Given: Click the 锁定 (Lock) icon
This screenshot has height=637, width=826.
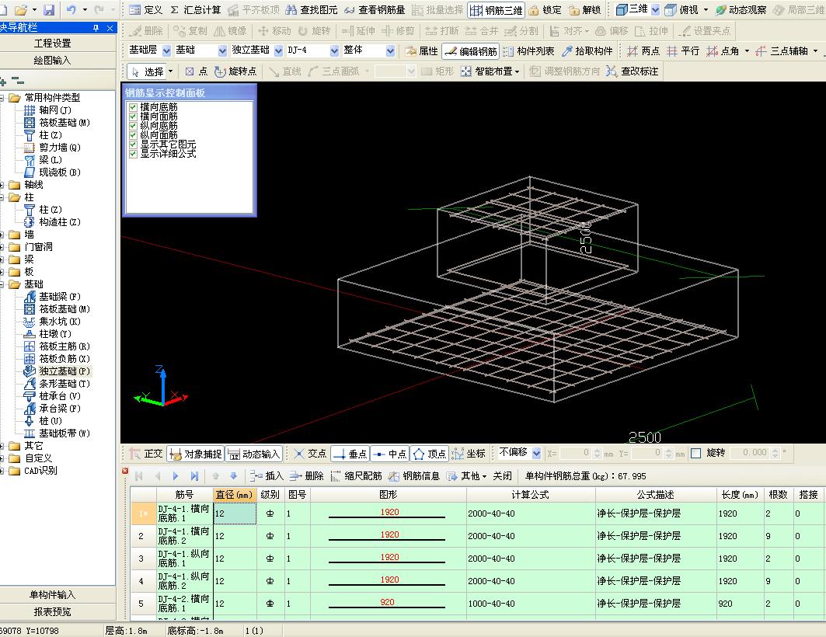Looking at the screenshot, I should (x=545, y=10).
